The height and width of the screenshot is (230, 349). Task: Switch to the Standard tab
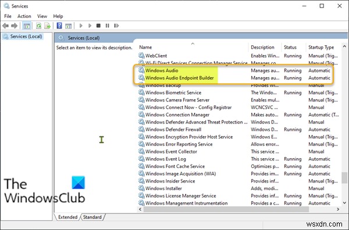coord(92,217)
